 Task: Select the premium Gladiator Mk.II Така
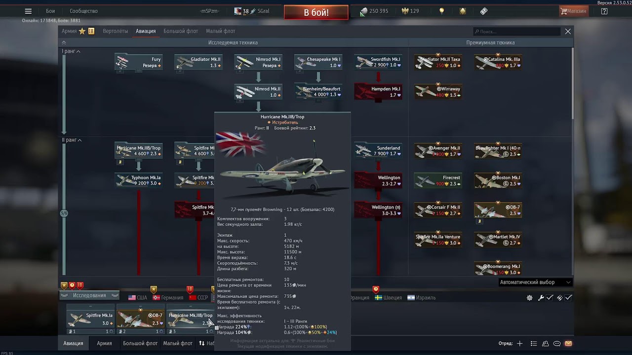pyautogui.click(x=438, y=62)
